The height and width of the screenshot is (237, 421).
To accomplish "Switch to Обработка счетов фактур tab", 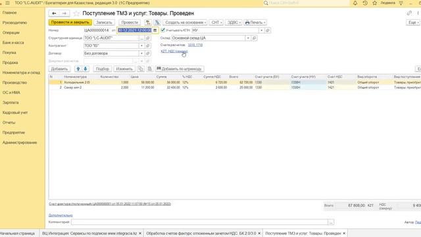I will (x=201, y=233).
